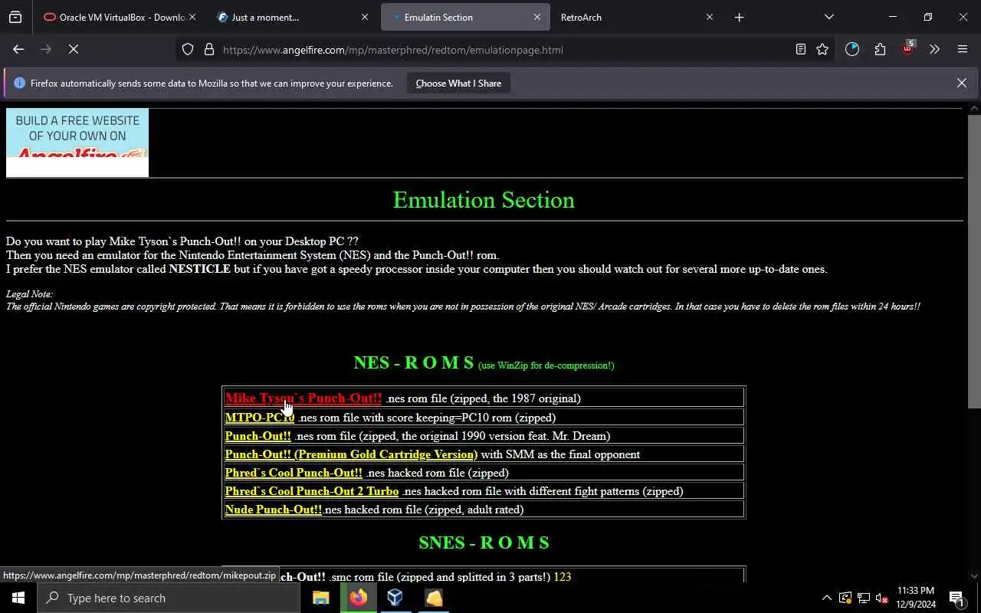Image resolution: width=981 pixels, height=613 pixels.
Task: Open Phred's Cool Punch-Out!! link
Action: (x=294, y=472)
